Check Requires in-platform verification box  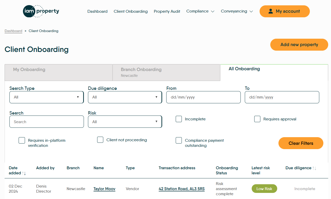point(22,140)
